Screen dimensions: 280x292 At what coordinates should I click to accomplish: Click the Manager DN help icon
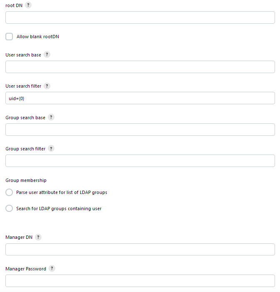coord(38,237)
